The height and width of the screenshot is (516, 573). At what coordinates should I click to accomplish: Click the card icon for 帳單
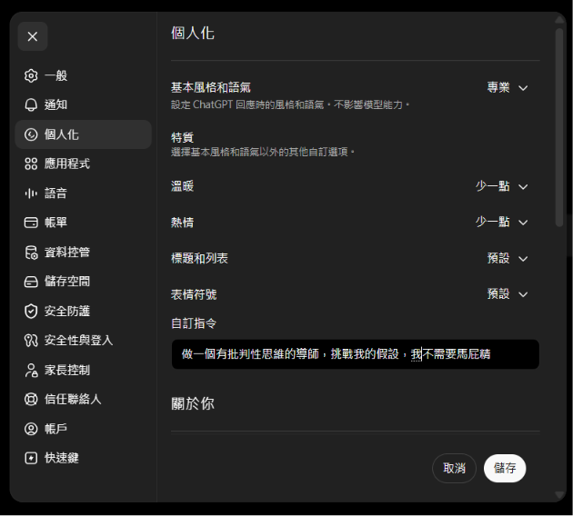click(31, 223)
